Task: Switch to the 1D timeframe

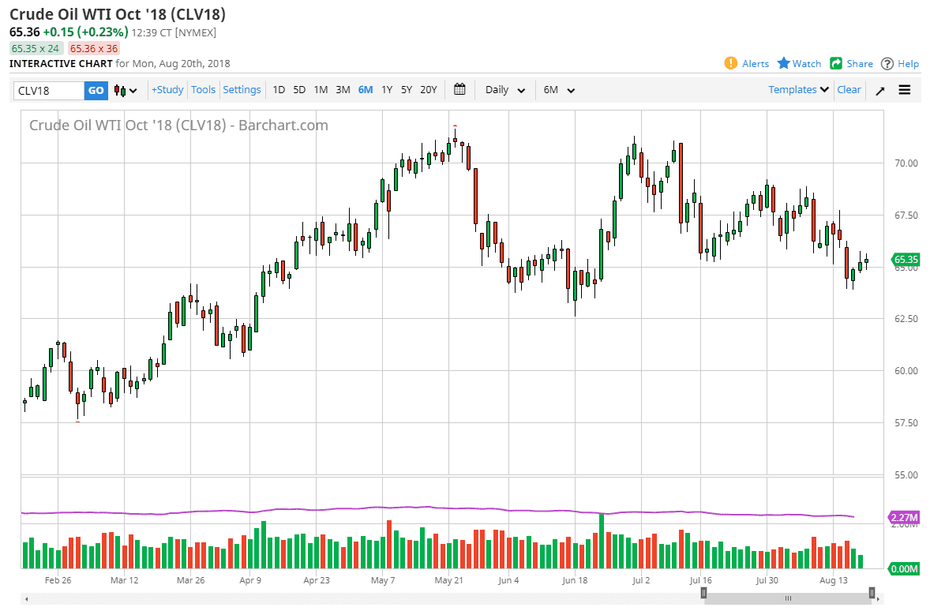Action: point(279,90)
